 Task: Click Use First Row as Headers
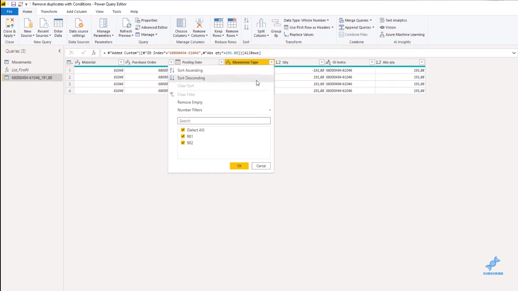309,27
